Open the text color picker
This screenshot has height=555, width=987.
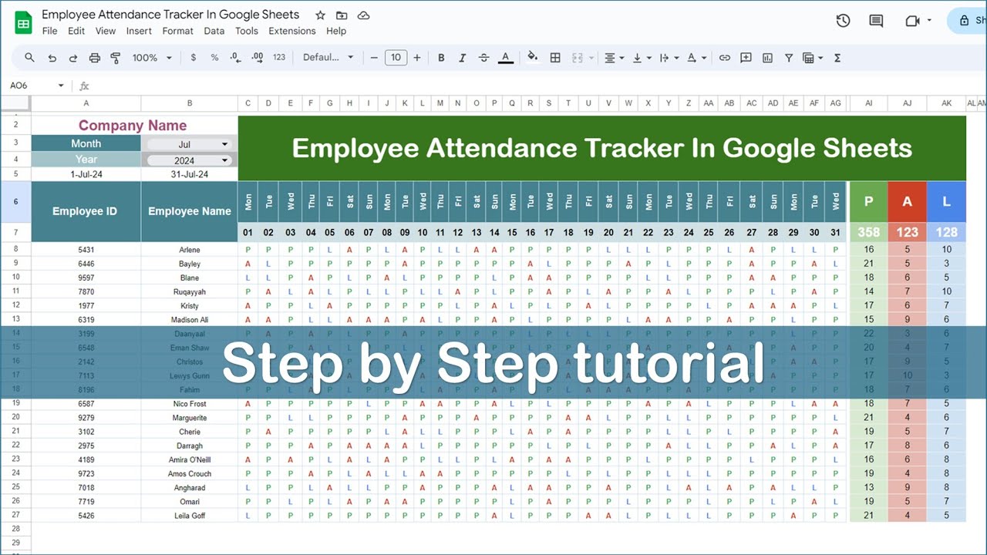506,58
